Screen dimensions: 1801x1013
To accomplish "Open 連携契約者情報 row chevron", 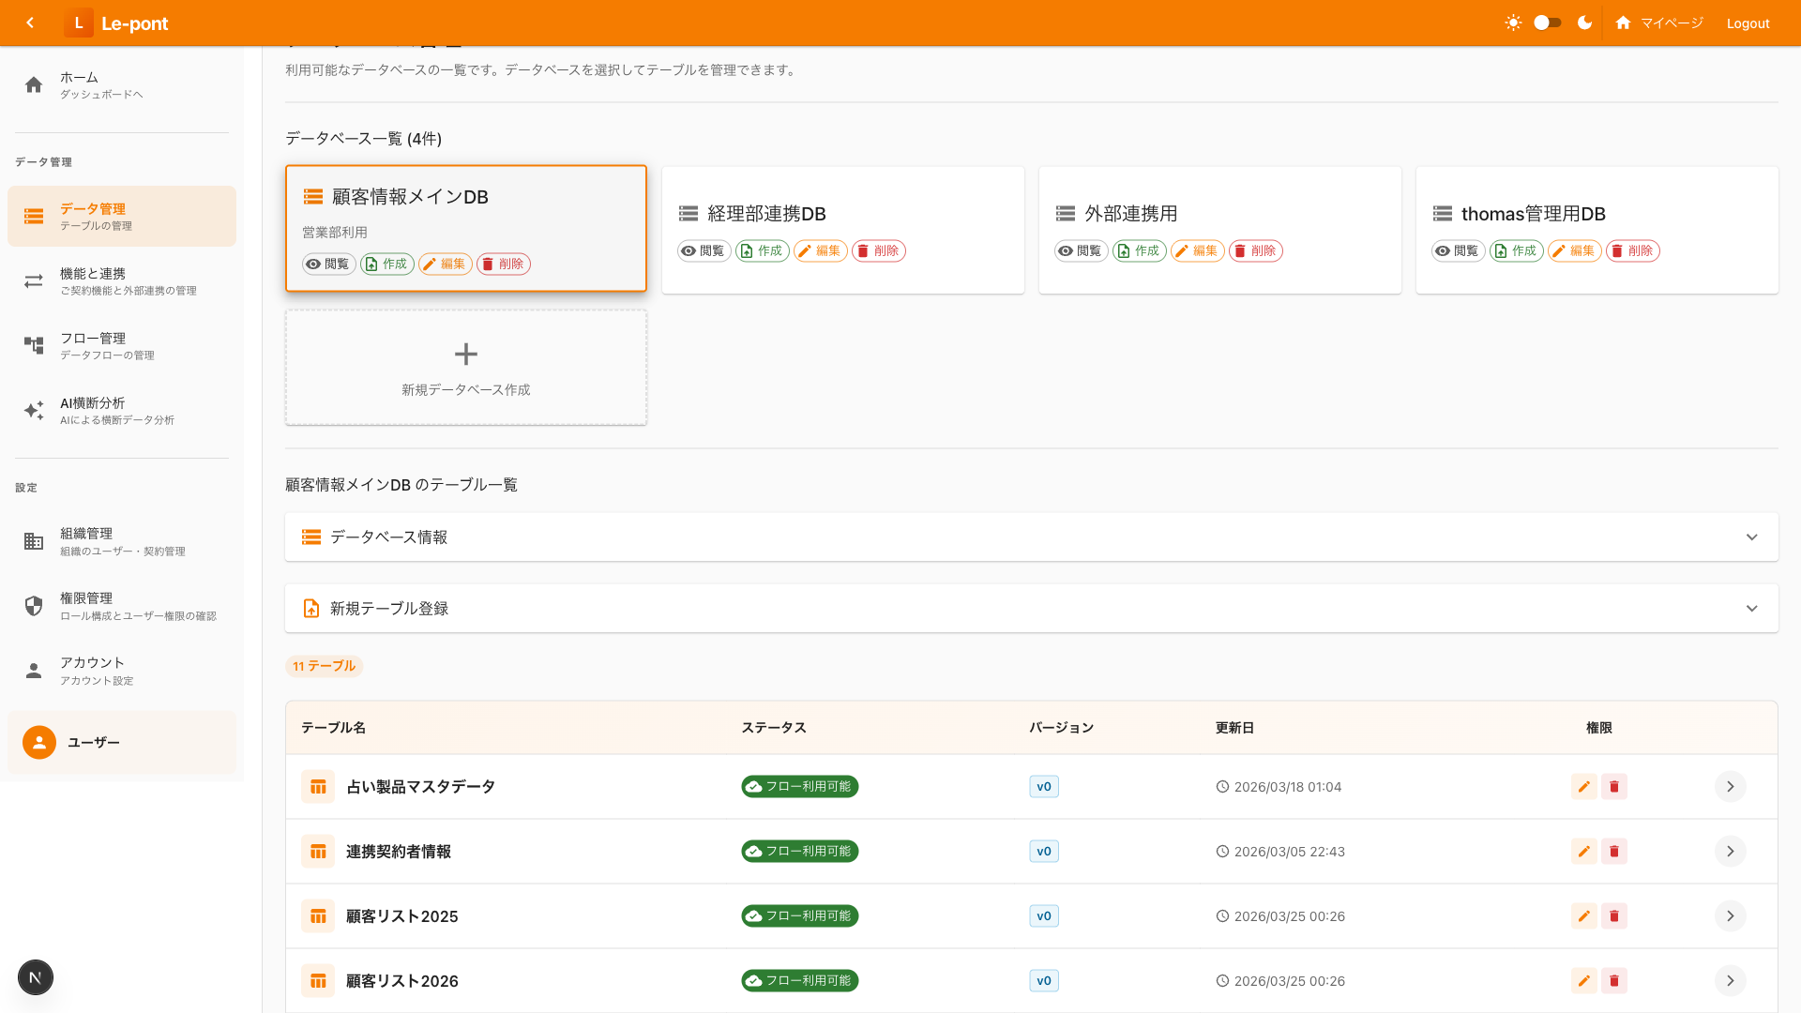I will click(1730, 852).
